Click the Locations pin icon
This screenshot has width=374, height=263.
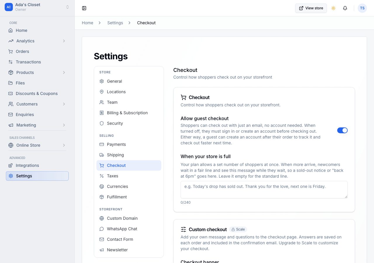click(x=102, y=92)
